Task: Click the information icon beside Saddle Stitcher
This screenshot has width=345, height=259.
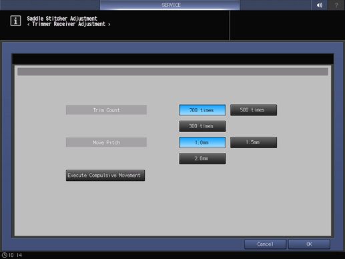Action: pos(15,21)
